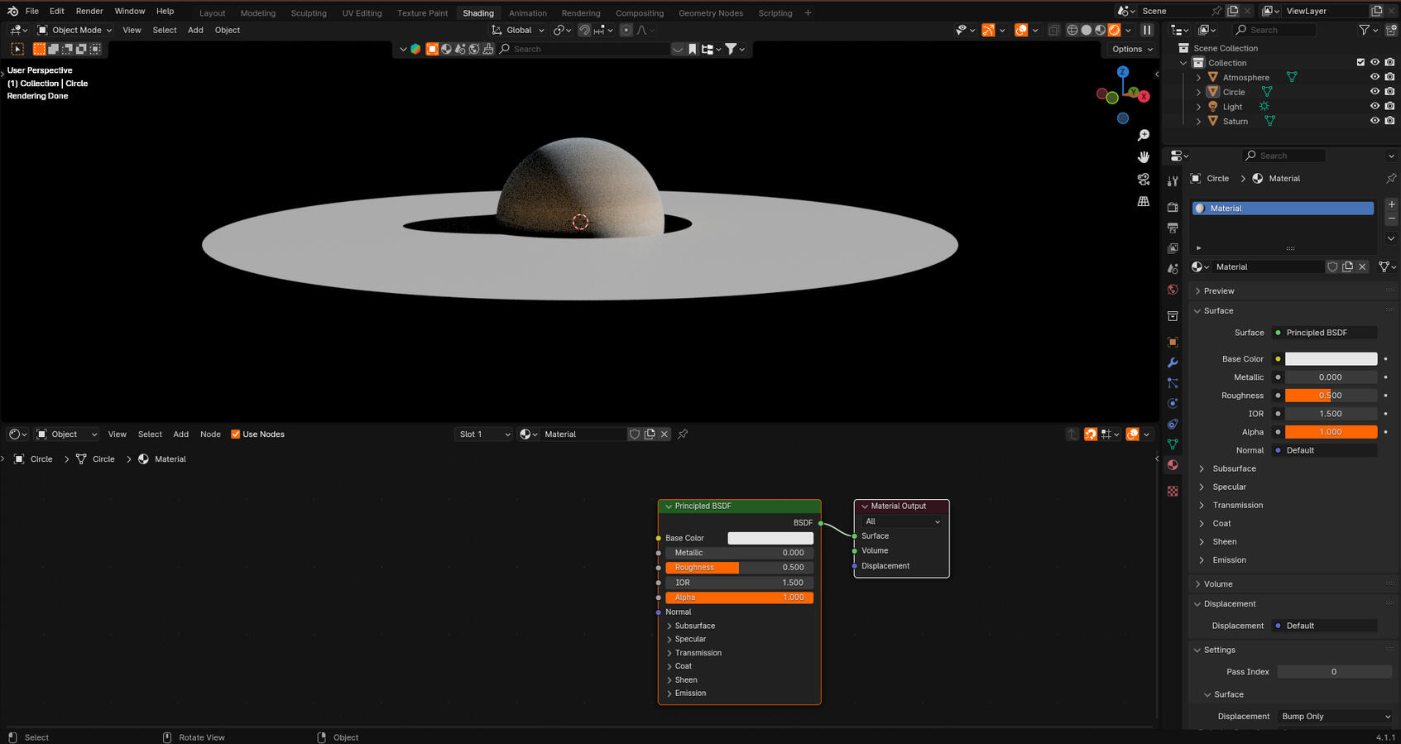This screenshot has width=1401, height=744.
Task: Expand the Saturn item in outliner
Action: coord(1198,121)
